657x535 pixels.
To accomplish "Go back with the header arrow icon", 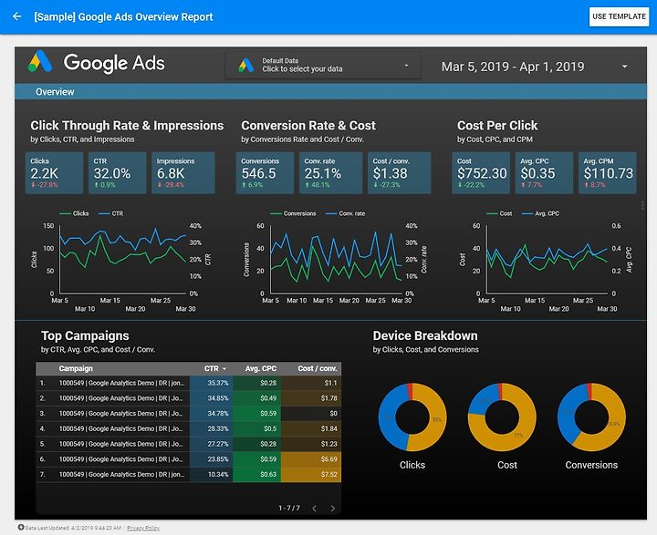I will (17, 16).
